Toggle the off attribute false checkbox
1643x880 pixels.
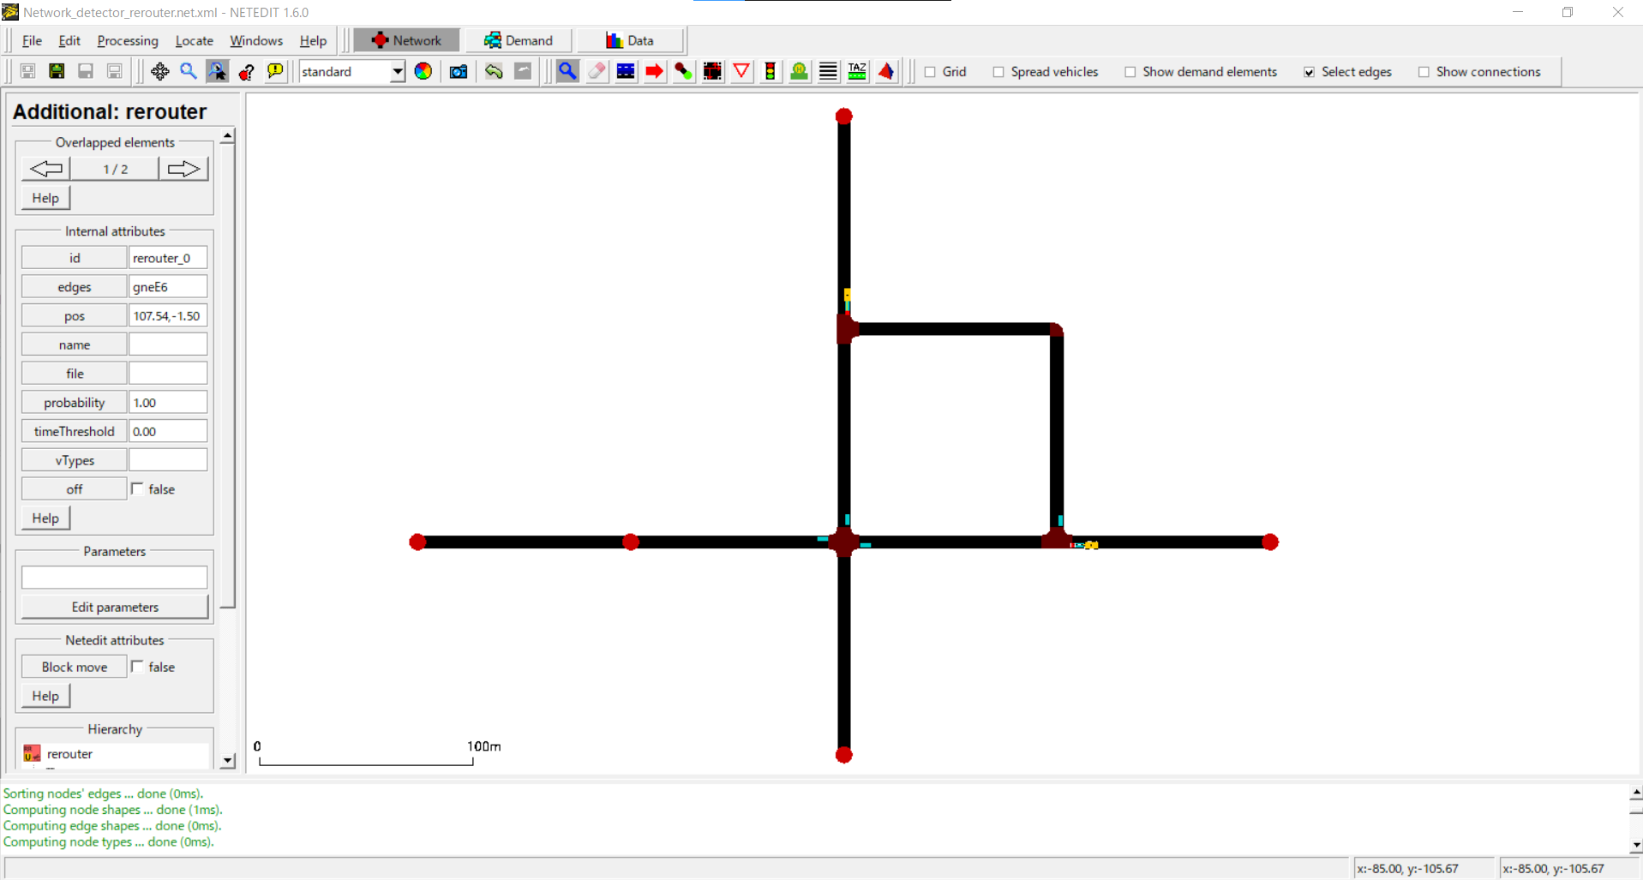click(x=137, y=488)
